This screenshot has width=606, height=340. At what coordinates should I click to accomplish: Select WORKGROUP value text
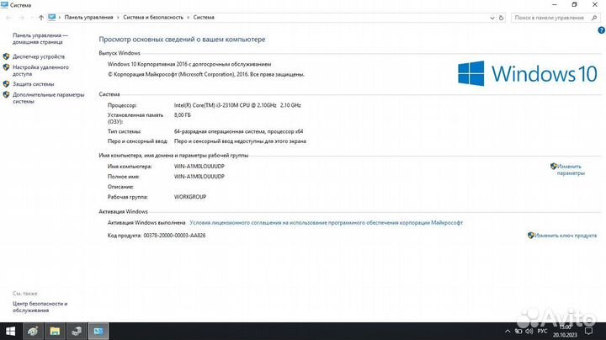[189, 197]
